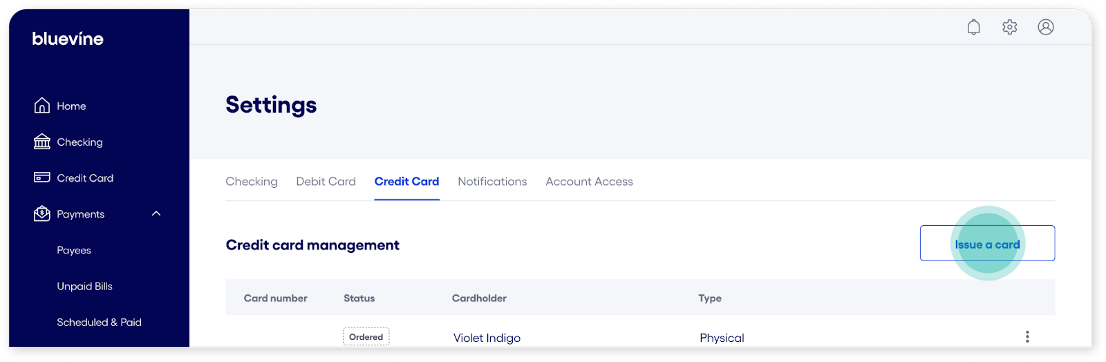Viewport: 1106px width, 362px height.
Task: Click the Payments icon in sidebar
Action: pos(42,214)
